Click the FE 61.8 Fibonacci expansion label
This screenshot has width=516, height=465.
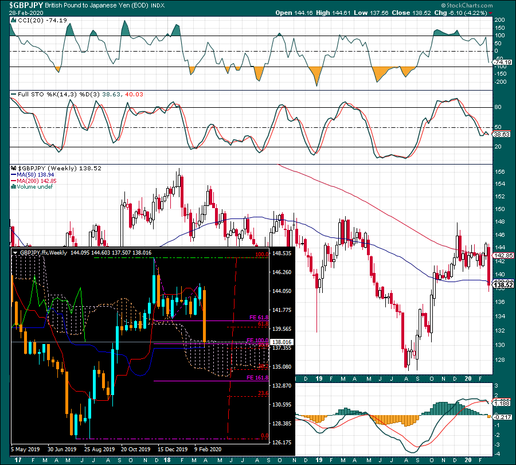(259, 318)
